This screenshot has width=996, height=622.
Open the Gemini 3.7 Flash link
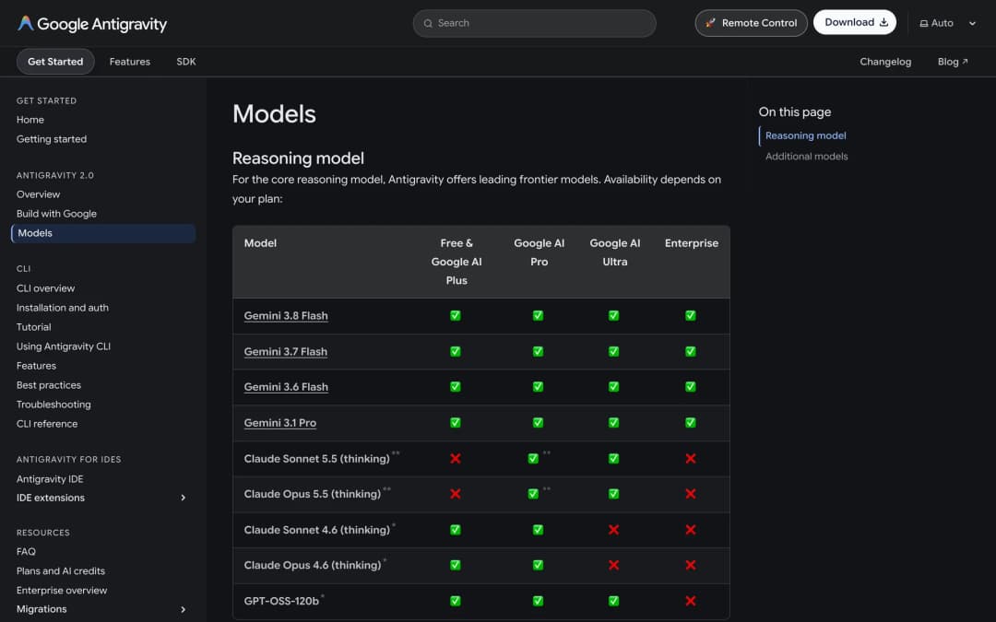285,352
